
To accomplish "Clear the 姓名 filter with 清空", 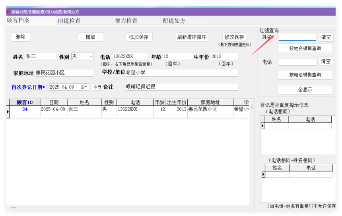I will tap(326, 37).
